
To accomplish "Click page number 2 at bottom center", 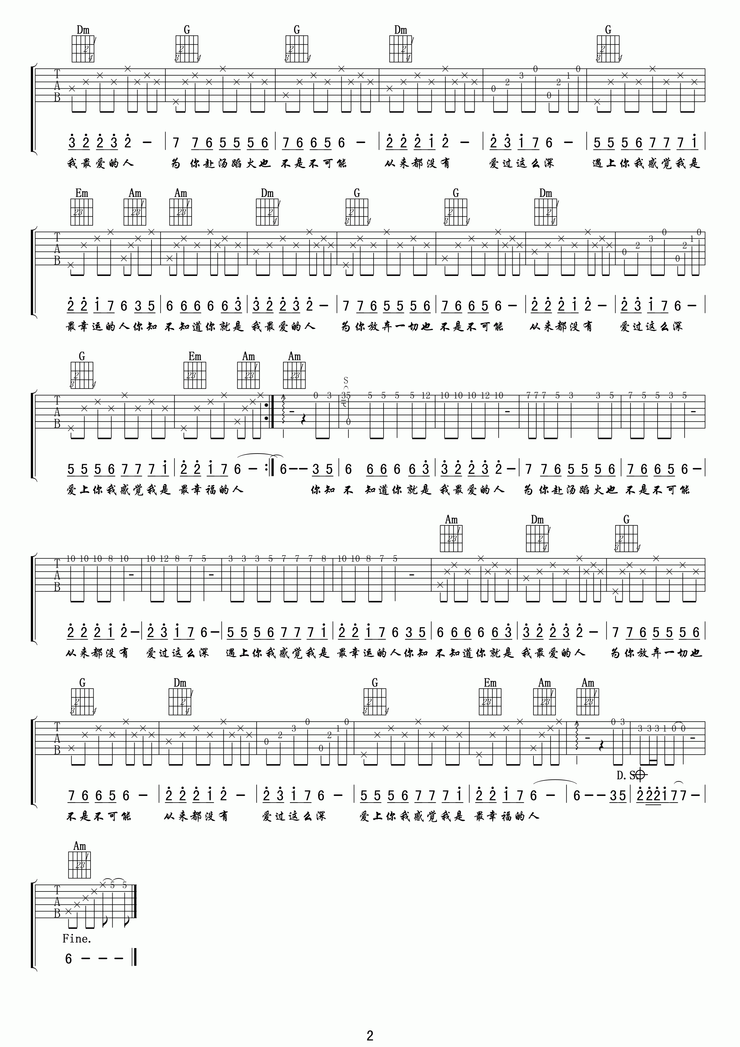I will (x=371, y=1033).
